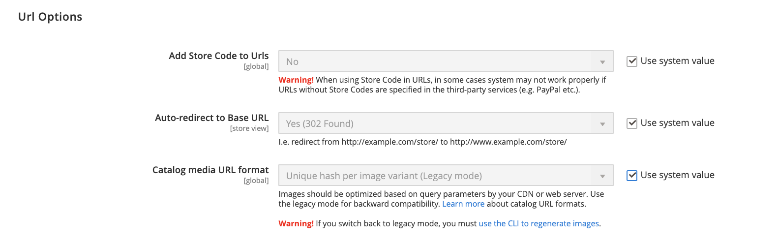Image resolution: width=778 pixels, height=246 pixels.
Task: Uncheck Use system value for Auto-redirect to Base URL
Action: [632, 123]
